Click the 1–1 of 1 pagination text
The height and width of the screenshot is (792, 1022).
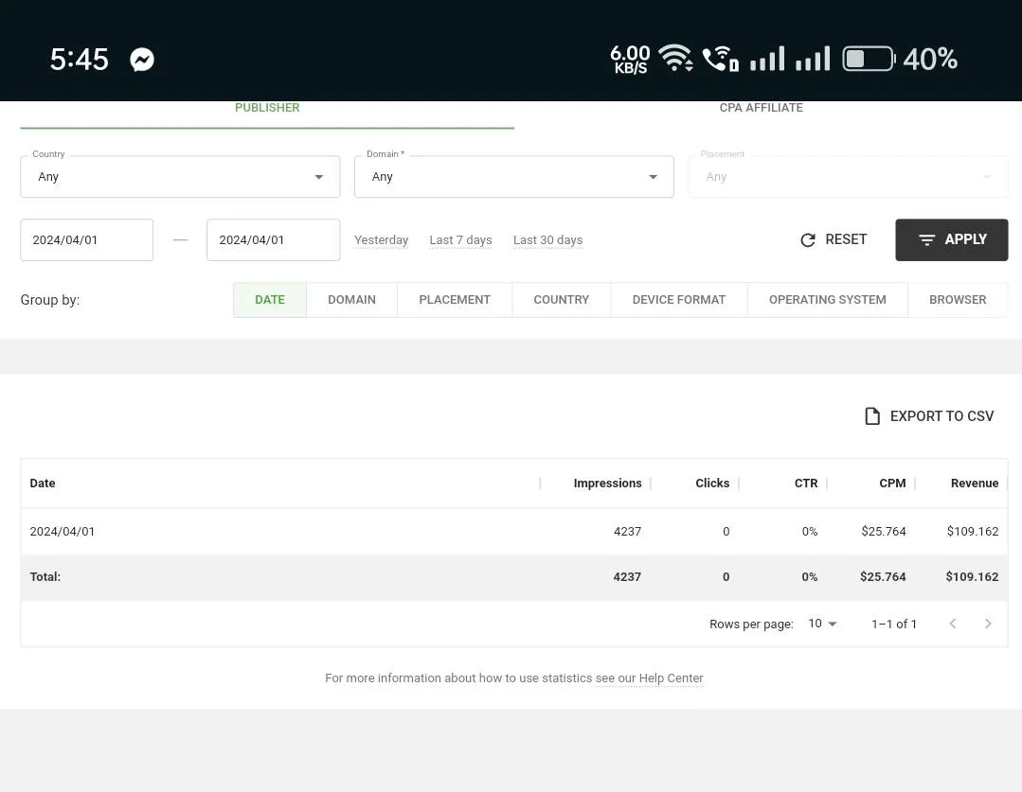894,624
